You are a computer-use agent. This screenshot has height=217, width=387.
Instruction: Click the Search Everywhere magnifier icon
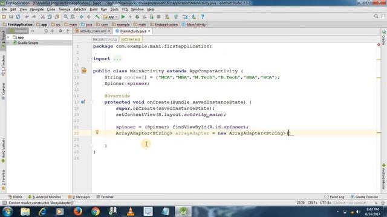point(376,16)
